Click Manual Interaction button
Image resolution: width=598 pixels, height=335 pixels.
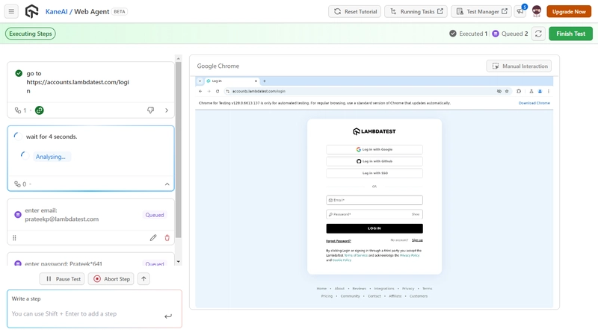519,66
